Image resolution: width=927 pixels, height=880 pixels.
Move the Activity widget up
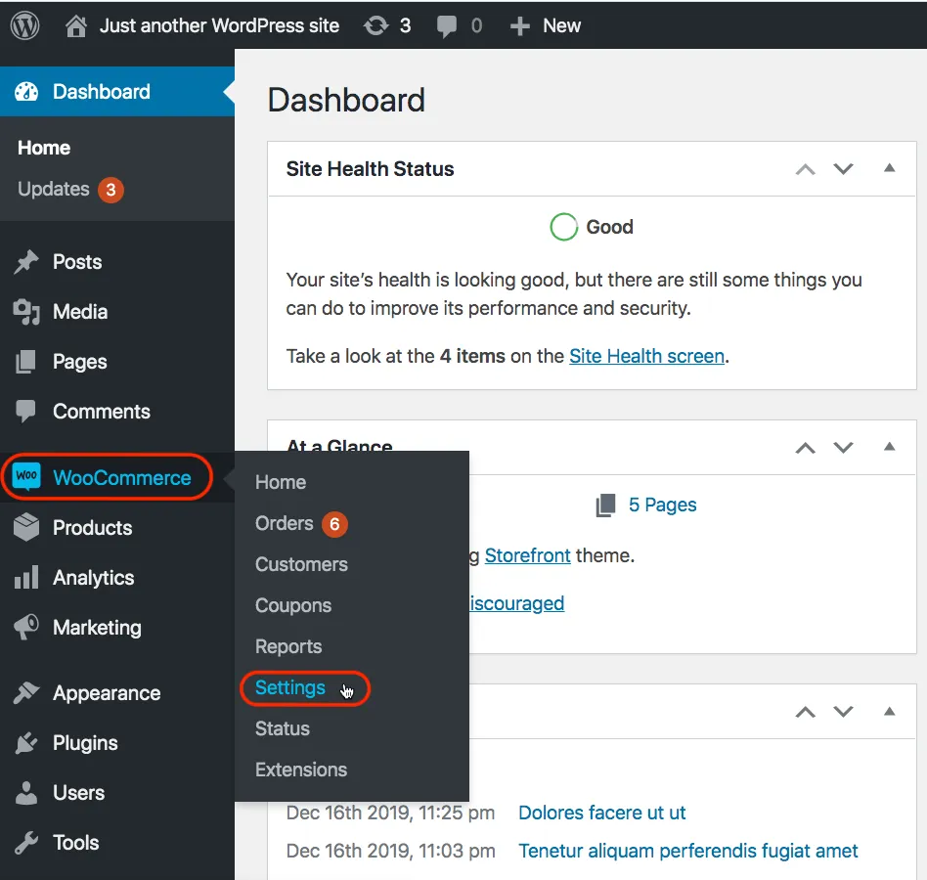pyautogui.click(x=805, y=712)
